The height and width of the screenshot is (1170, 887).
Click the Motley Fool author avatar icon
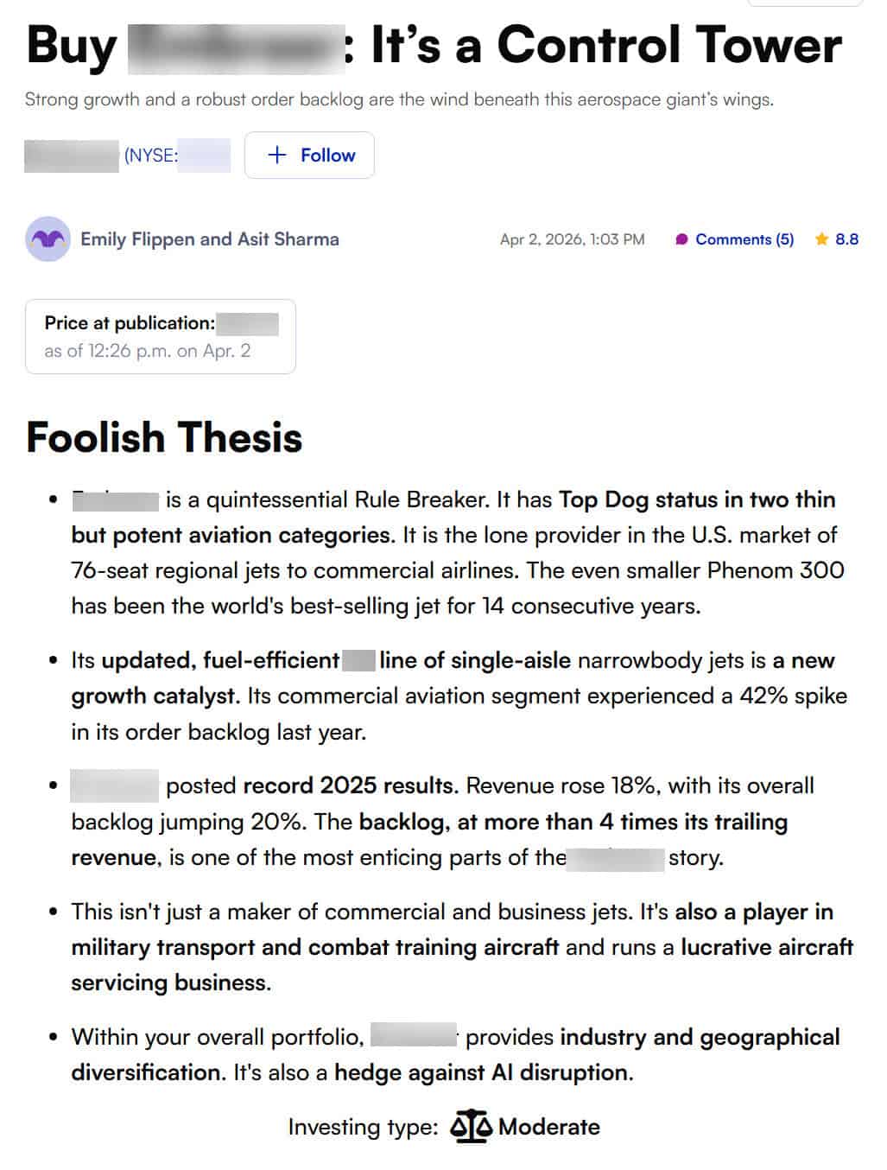click(48, 239)
